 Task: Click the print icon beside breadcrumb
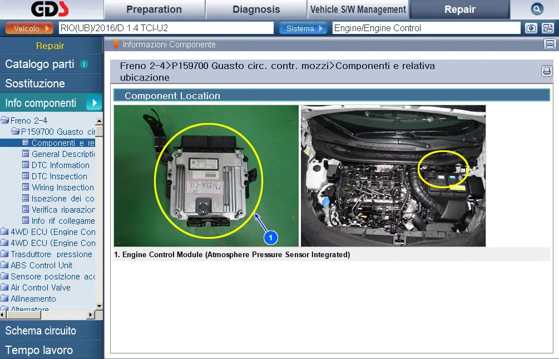click(547, 71)
